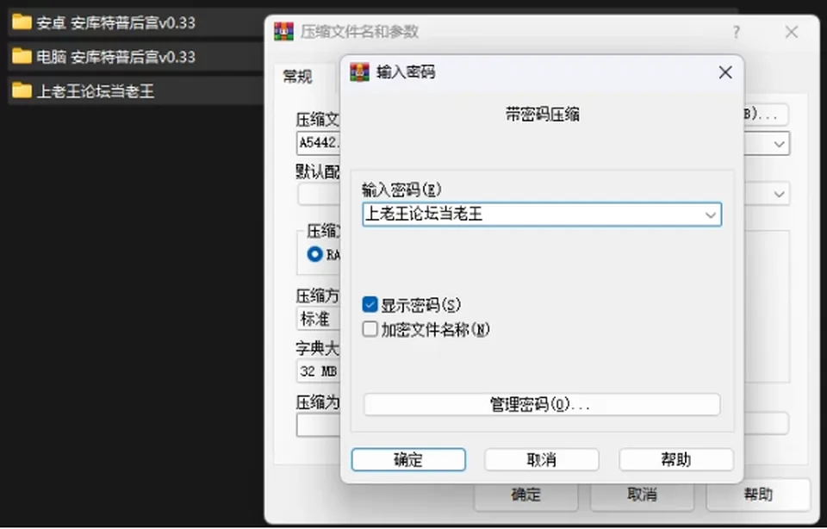Click 确定 in the 压缩文件名和参数 window

(x=525, y=495)
